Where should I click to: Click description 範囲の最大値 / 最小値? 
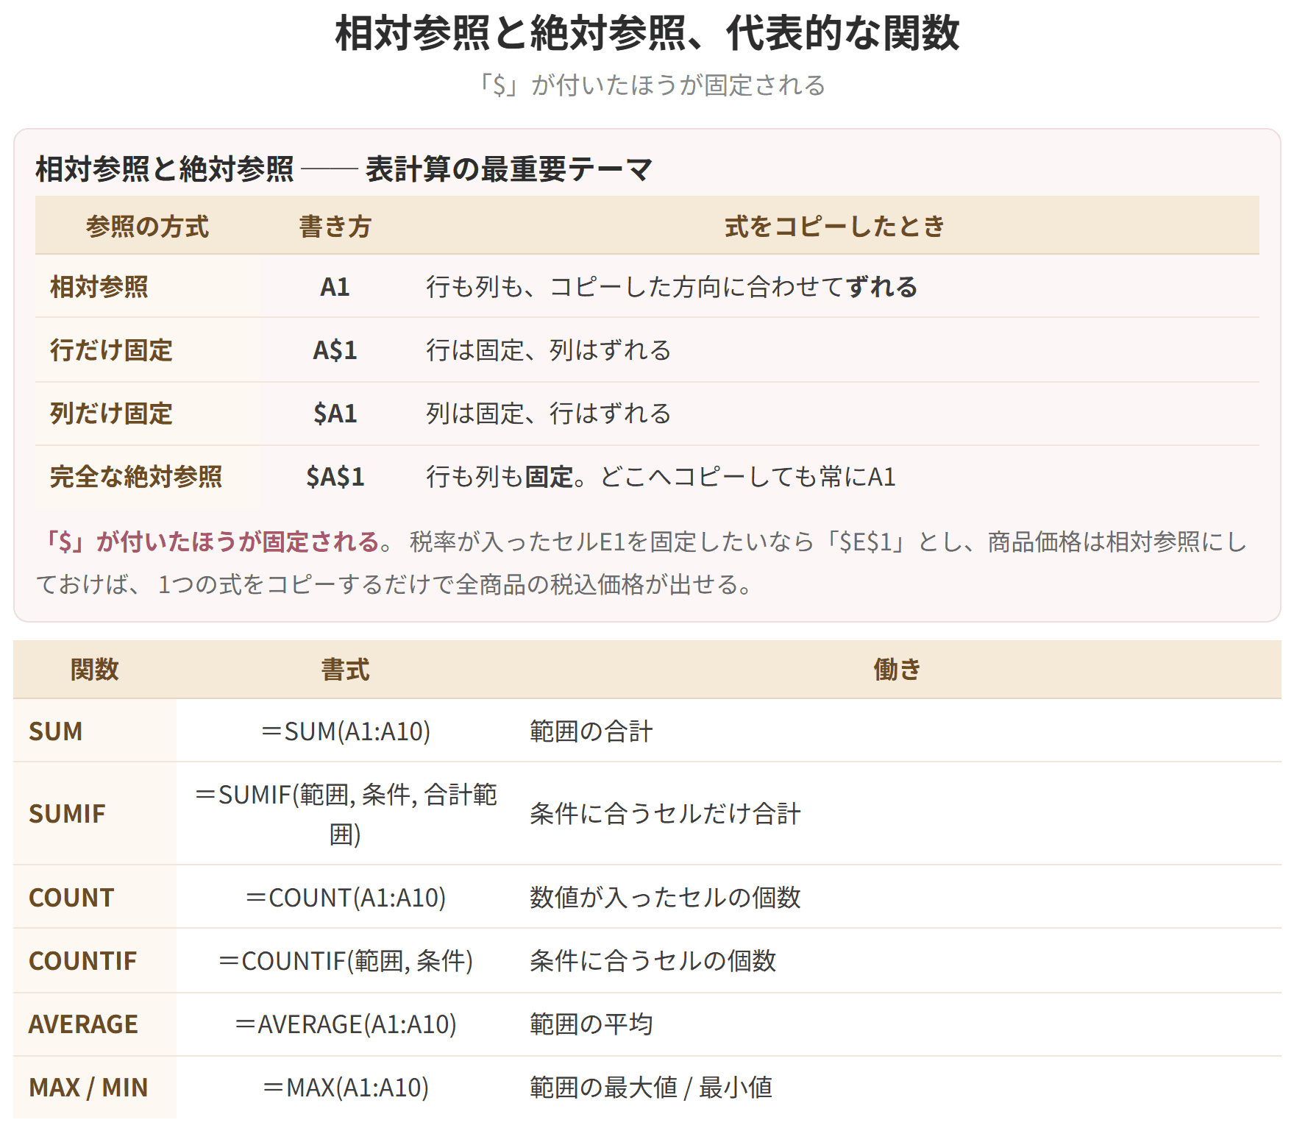(x=651, y=1088)
